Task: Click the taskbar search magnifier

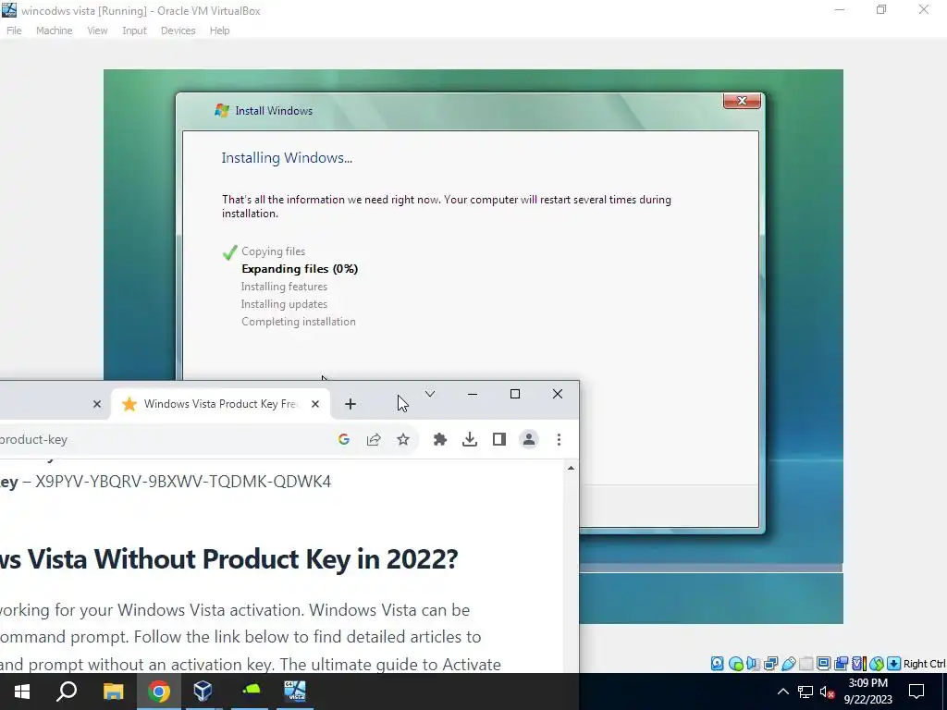Action: [x=67, y=692]
